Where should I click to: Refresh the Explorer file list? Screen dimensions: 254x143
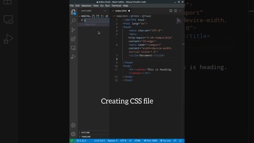[102, 16]
